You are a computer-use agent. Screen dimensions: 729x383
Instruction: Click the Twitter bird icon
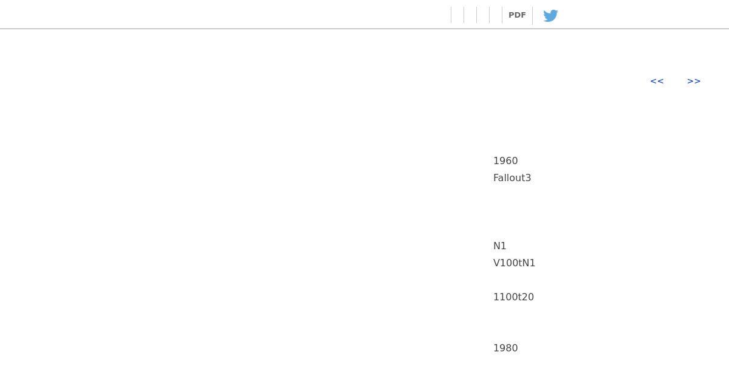(550, 15)
